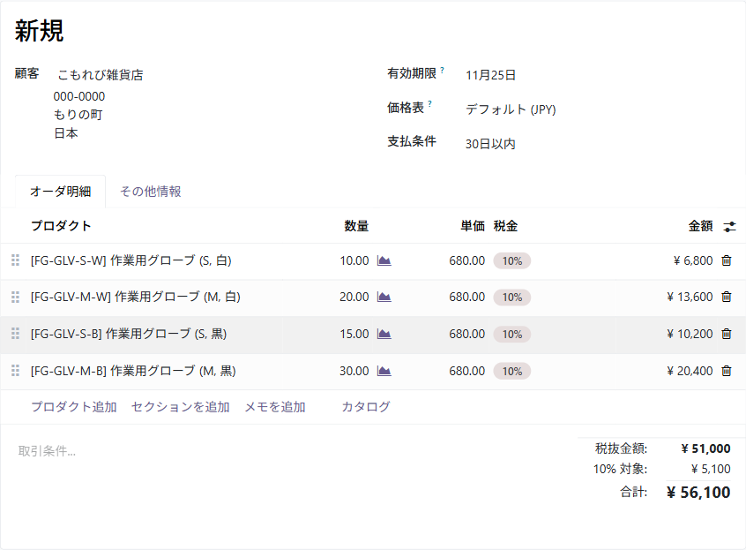Click drag handle of FG-GLV-M-B row
The height and width of the screenshot is (550, 746).
point(15,371)
